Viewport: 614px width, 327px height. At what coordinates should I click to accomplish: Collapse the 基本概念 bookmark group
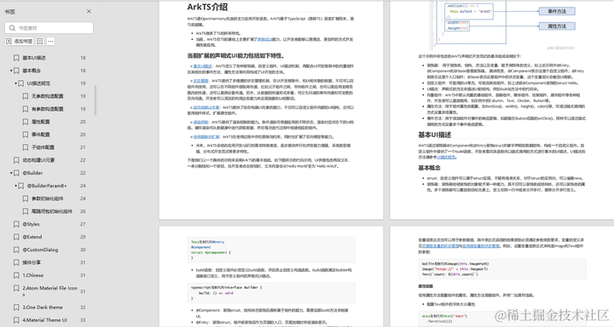tap(11, 71)
